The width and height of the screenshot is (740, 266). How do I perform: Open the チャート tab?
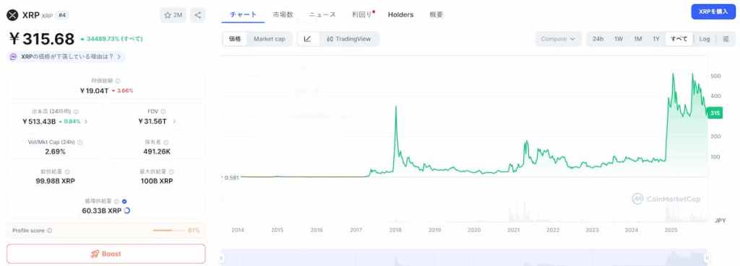click(x=243, y=14)
